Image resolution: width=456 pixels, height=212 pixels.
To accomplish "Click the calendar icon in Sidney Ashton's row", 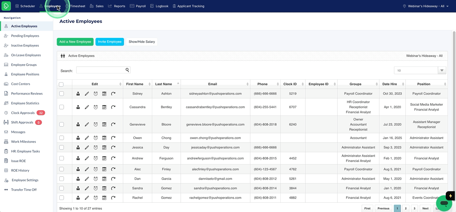I will (104, 94).
